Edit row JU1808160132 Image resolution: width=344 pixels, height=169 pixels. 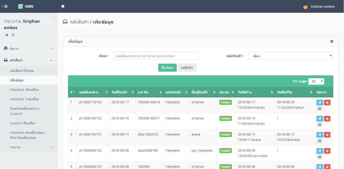pyautogui.click(x=320, y=119)
